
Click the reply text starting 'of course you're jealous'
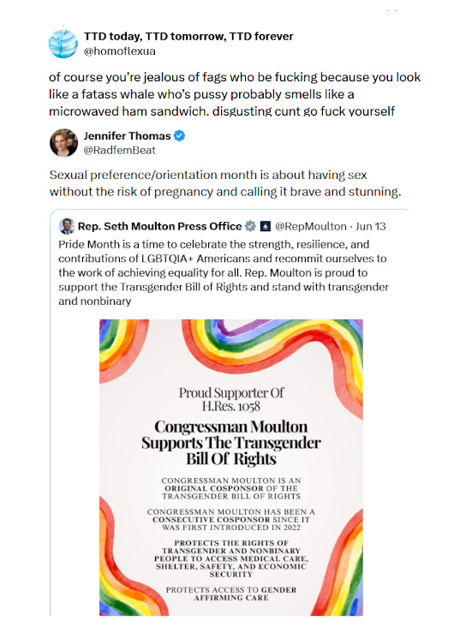click(x=235, y=94)
